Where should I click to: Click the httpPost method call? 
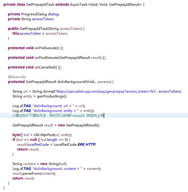click(x=47, y=135)
